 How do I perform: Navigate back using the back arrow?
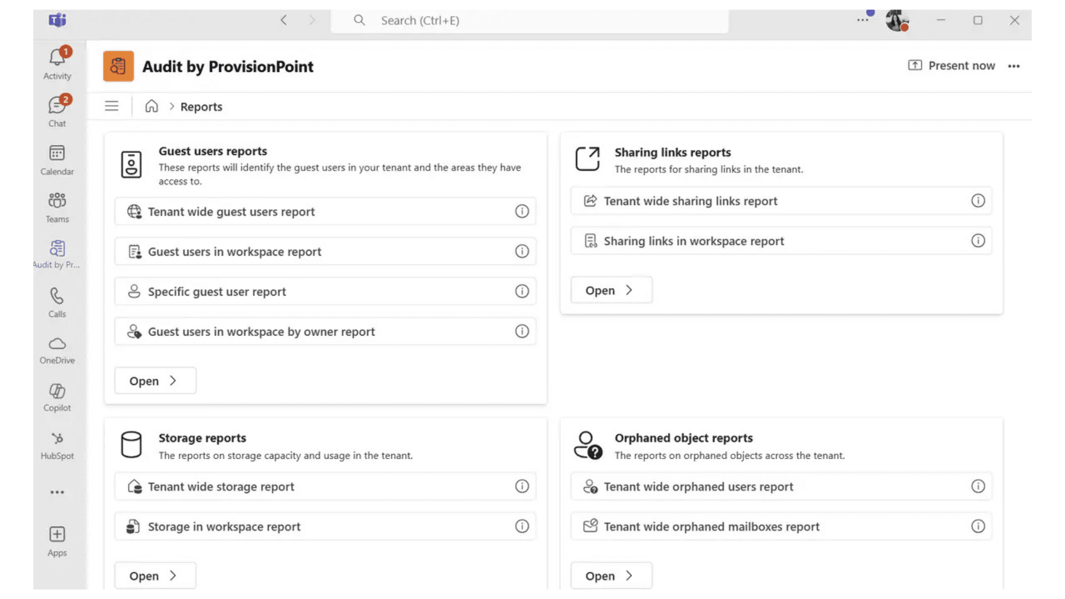tap(284, 20)
